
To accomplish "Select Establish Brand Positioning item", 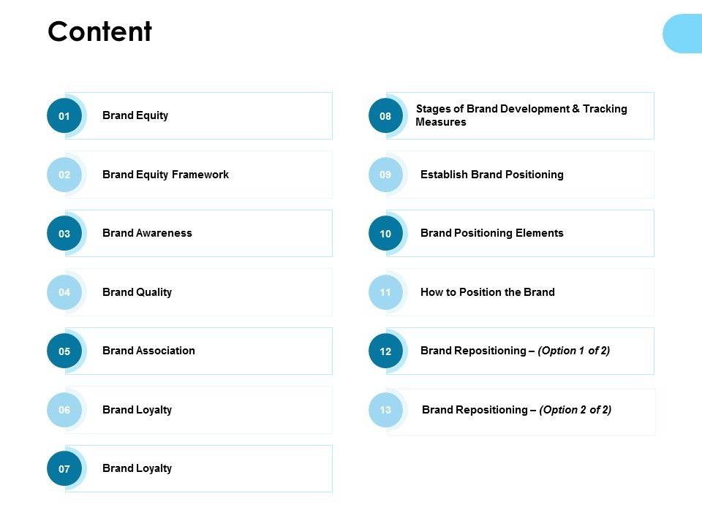I will 491,175.
